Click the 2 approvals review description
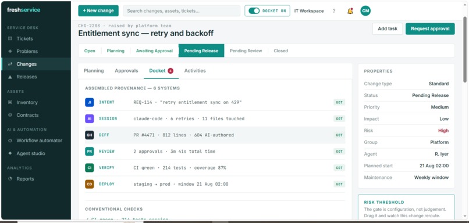 point(175,152)
